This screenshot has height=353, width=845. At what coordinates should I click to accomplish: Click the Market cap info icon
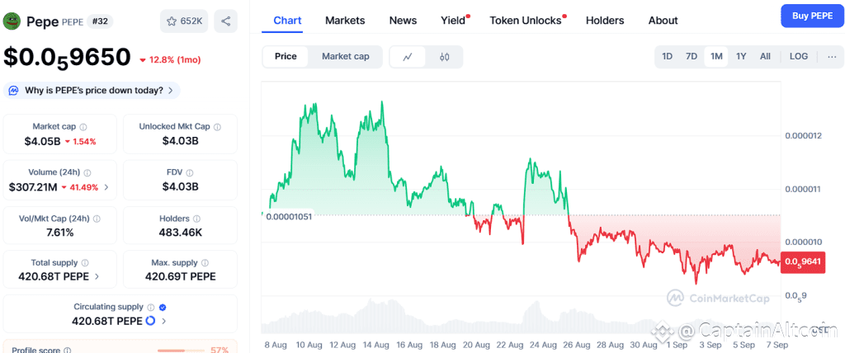click(83, 127)
